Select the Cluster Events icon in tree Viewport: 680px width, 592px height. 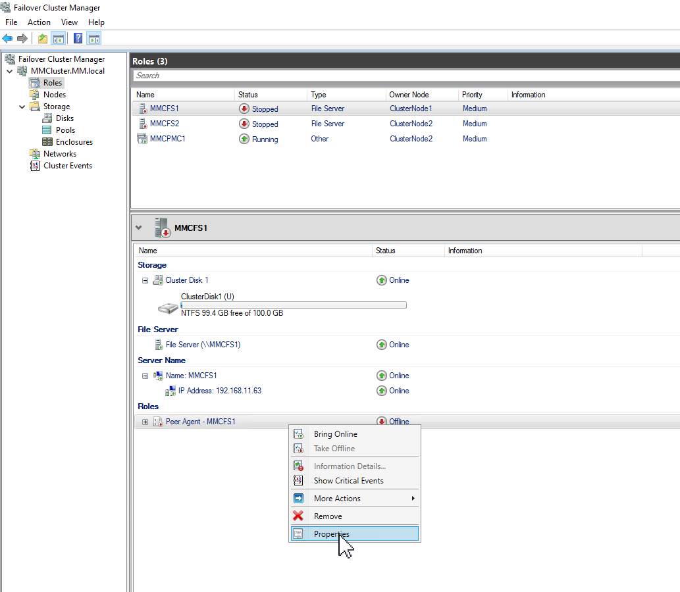[36, 166]
